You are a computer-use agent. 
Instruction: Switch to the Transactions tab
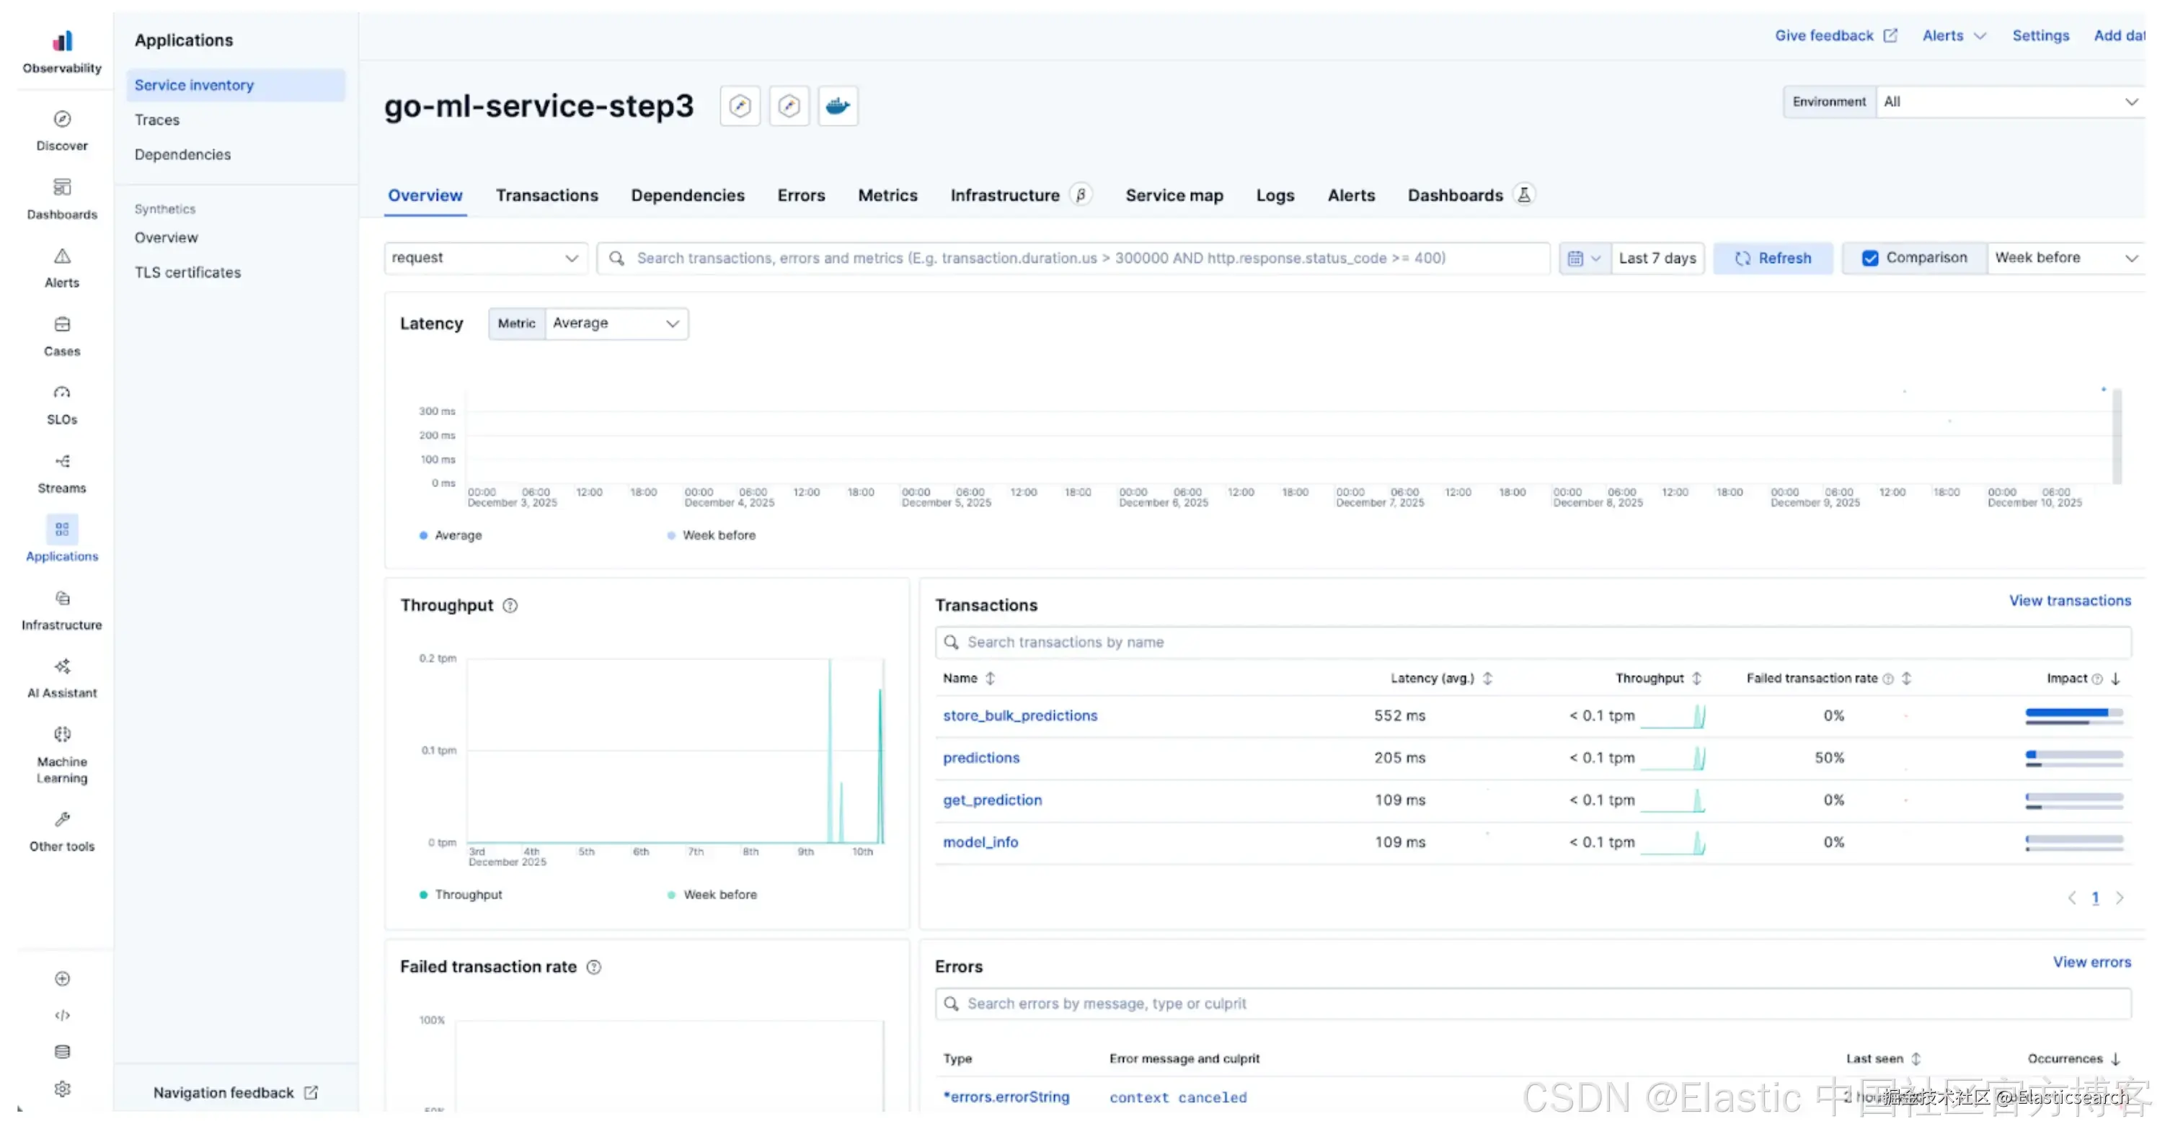(546, 196)
